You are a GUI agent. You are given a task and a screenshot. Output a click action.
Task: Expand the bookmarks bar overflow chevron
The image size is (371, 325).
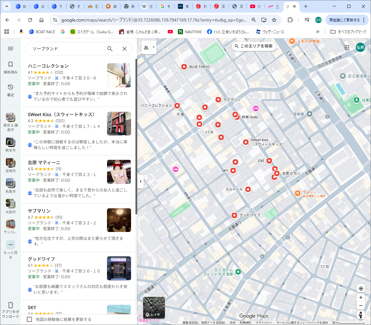tap(318, 32)
